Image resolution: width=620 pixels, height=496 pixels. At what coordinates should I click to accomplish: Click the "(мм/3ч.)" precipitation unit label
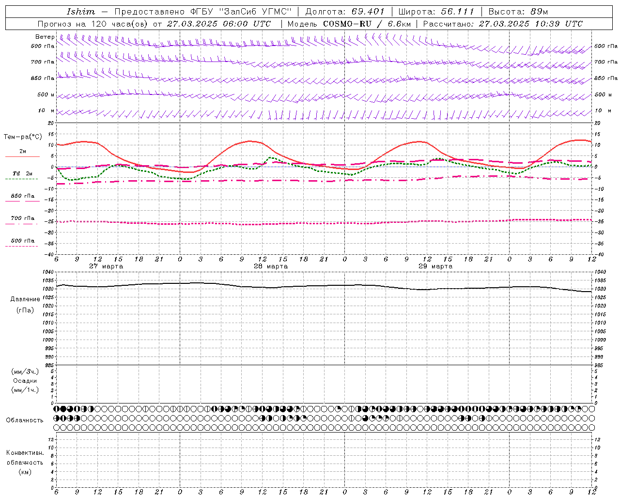pyautogui.click(x=25, y=372)
